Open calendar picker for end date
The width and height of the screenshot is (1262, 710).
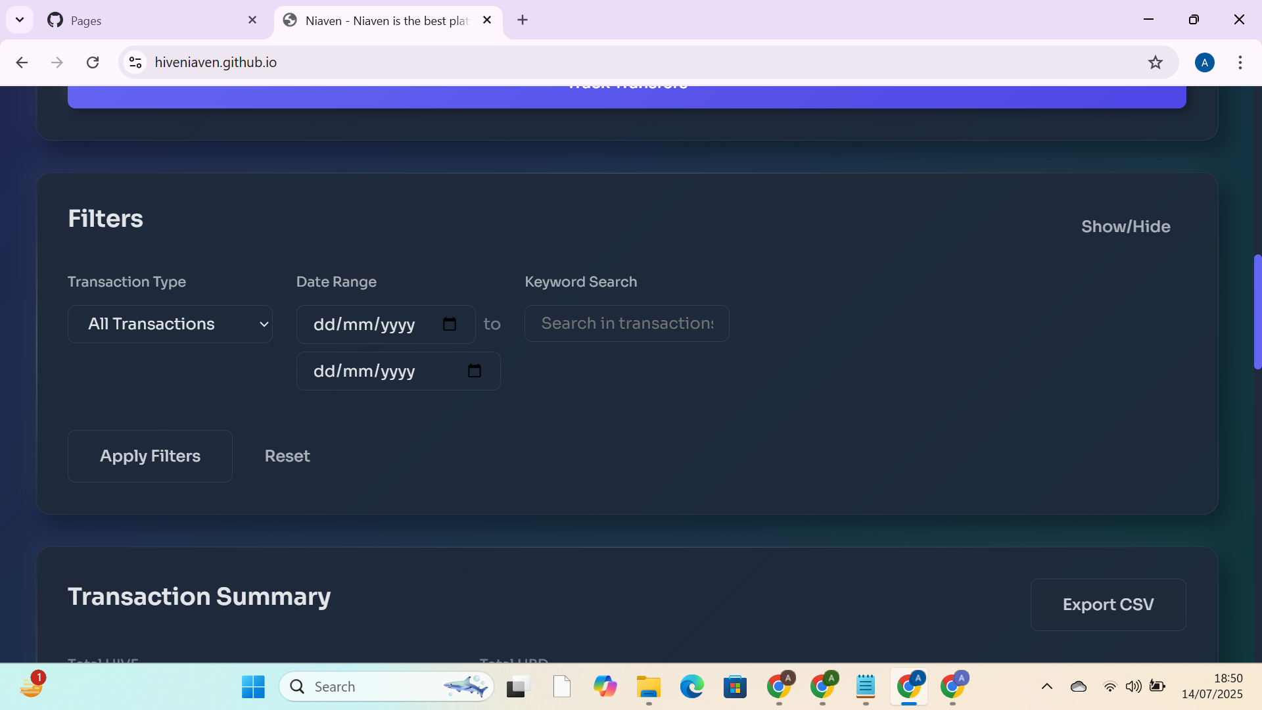[x=475, y=371]
